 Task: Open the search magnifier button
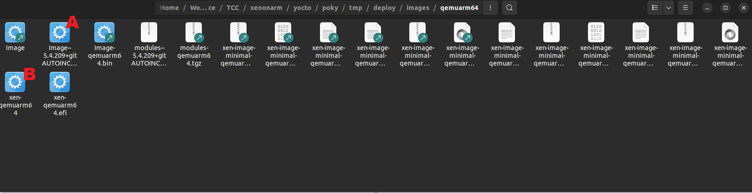(x=510, y=8)
